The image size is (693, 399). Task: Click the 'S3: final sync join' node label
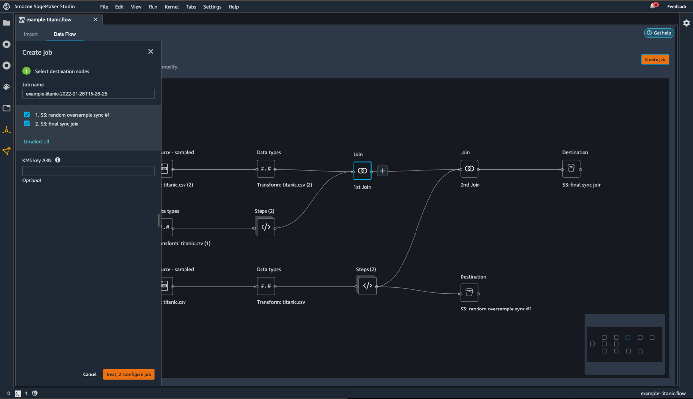[582, 185]
